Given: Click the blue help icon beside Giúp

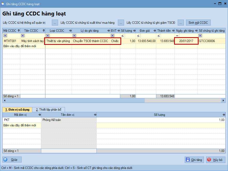Looking at the screenshot, I should pyautogui.click(x=7, y=160).
